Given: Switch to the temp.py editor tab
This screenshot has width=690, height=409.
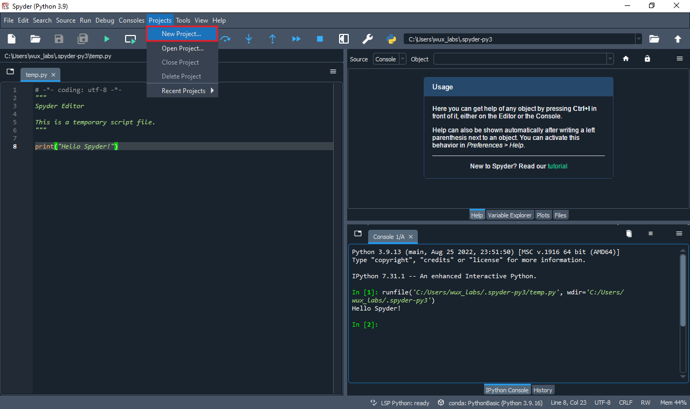Looking at the screenshot, I should click(x=36, y=75).
